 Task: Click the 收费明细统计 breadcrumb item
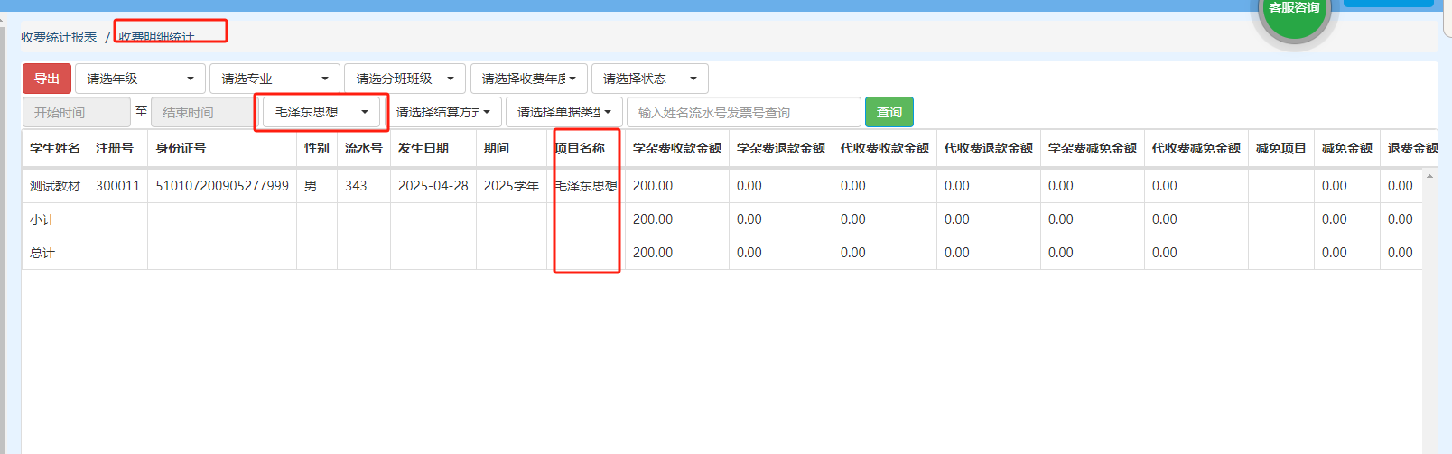(x=156, y=37)
